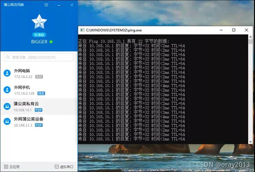Click the P2P badge on 蒲公英私有云
255x172 pixels.
coord(39,110)
